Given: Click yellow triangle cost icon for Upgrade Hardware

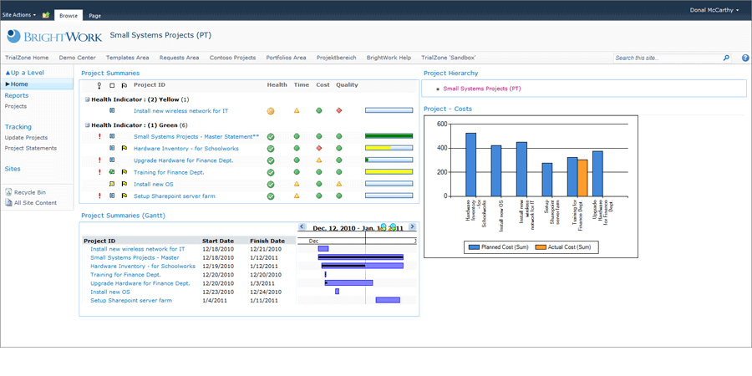Looking at the screenshot, I should (x=319, y=160).
